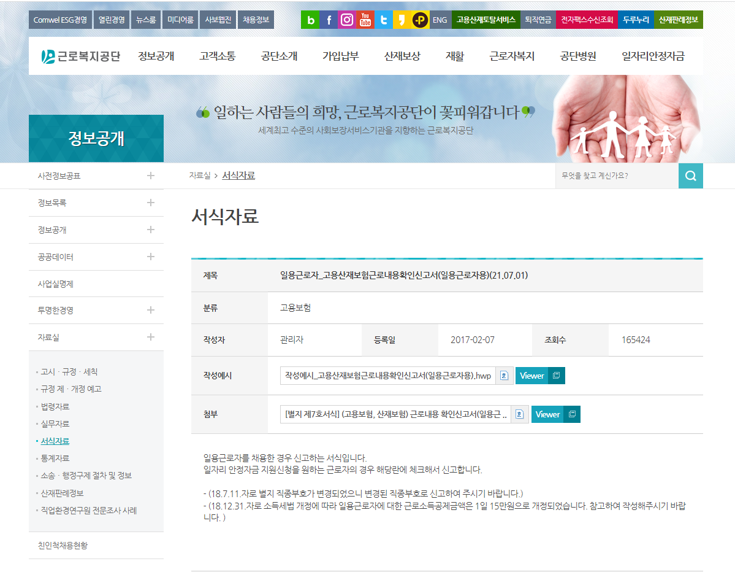Screen dimensions: 735x580
Task: Click 미디어룸 top button
Action: [x=180, y=20]
